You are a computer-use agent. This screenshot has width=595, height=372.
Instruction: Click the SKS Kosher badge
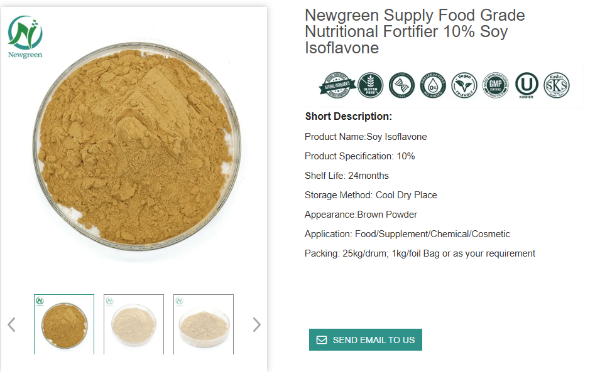tap(557, 85)
